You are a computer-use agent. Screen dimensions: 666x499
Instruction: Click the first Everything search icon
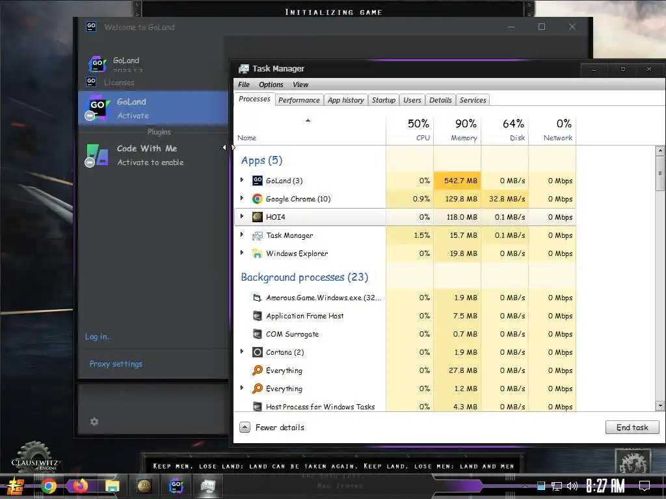(258, 370)
